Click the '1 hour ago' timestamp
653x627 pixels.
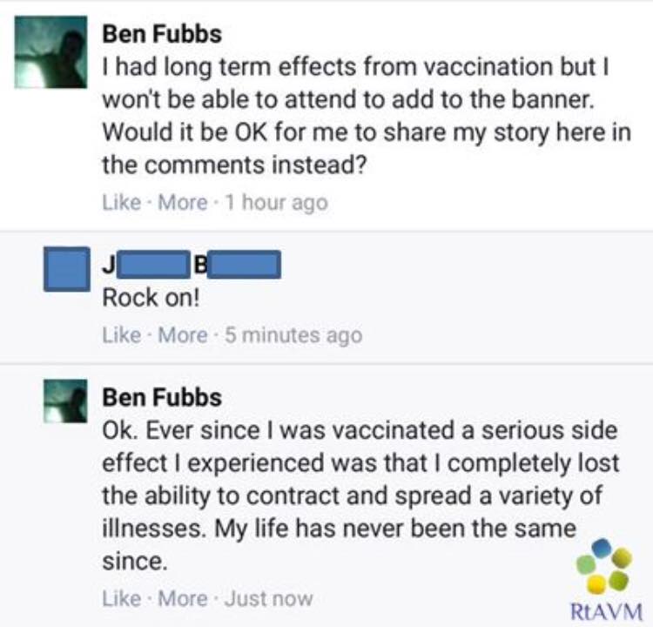click(277, 203)
